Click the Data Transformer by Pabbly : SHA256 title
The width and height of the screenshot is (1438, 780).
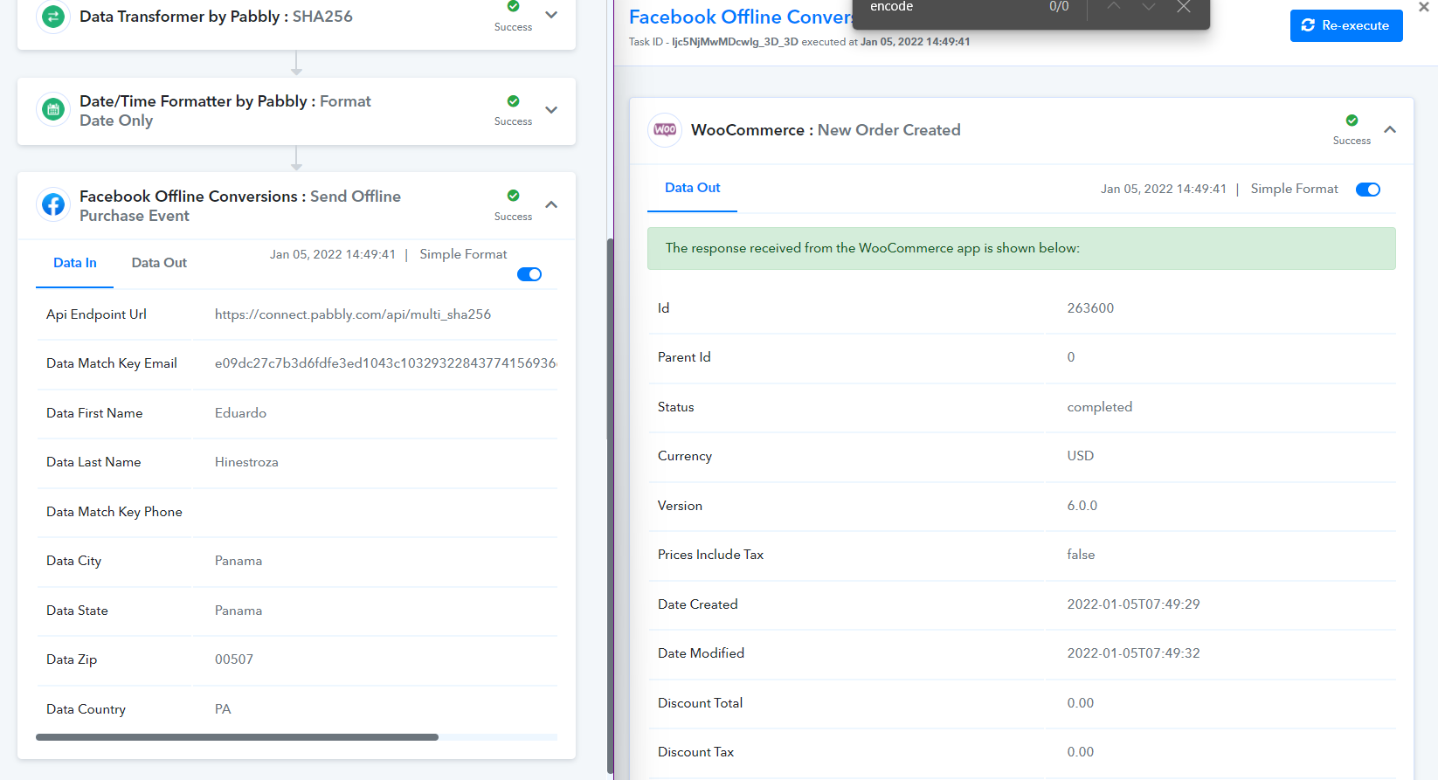[x=216, y=17]
